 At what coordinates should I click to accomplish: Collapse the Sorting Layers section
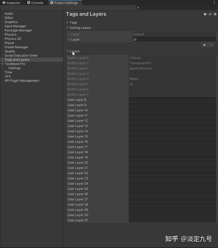[x=68, y=28]
